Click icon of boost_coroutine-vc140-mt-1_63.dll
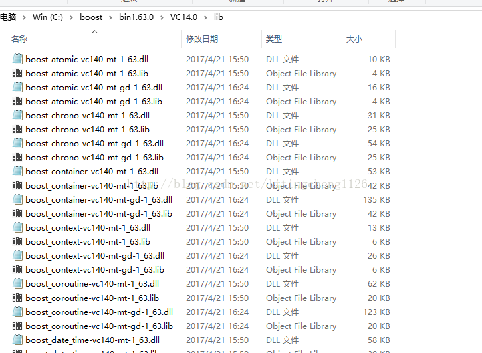The height and width of the screenshot is (353, 482). tap(17, 284)
